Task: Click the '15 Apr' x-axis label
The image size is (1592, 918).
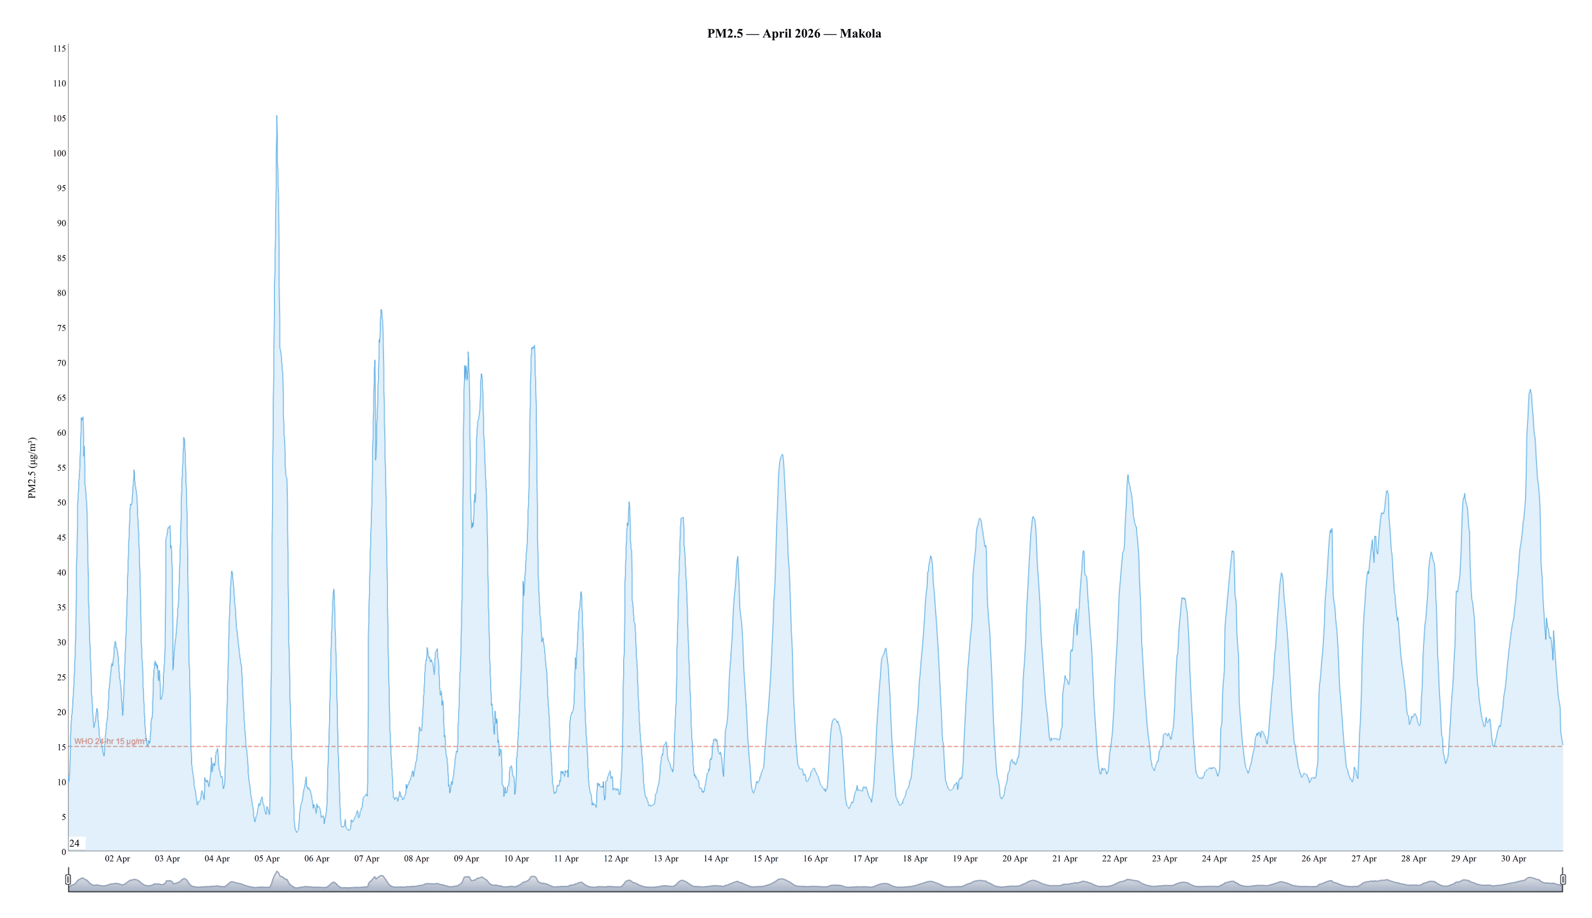Action: 766,859
